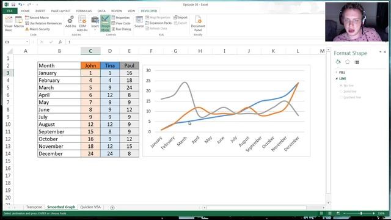
Task: Click View Code in Controls group
Action: 121,23
